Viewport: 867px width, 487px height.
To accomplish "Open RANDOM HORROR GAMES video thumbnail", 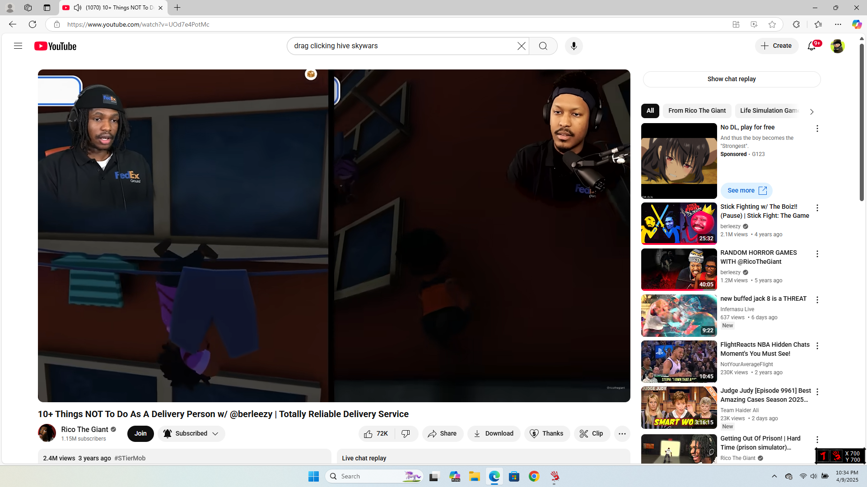I will point(679,270).
